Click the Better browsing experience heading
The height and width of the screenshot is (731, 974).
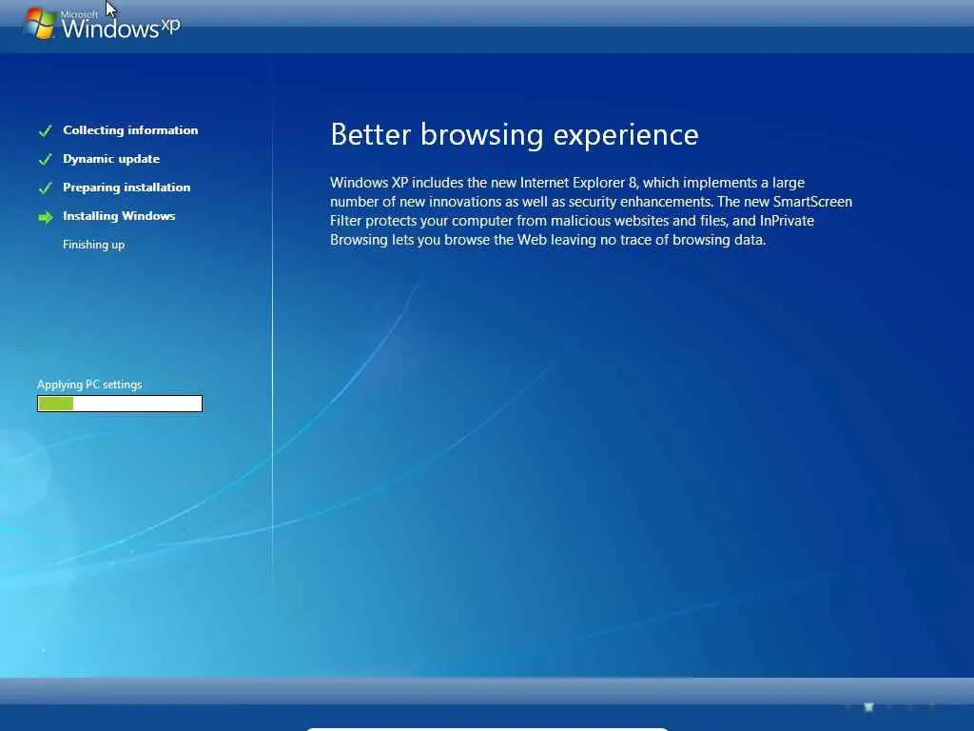(515, 135)
